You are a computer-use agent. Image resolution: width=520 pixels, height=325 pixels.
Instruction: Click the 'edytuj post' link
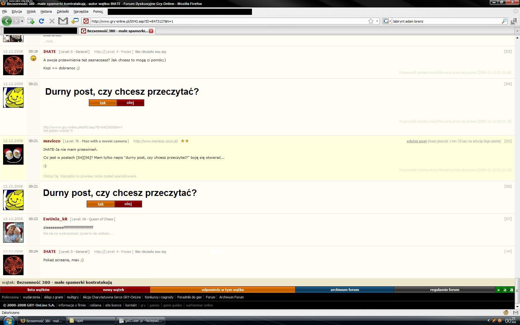point(417,141)
